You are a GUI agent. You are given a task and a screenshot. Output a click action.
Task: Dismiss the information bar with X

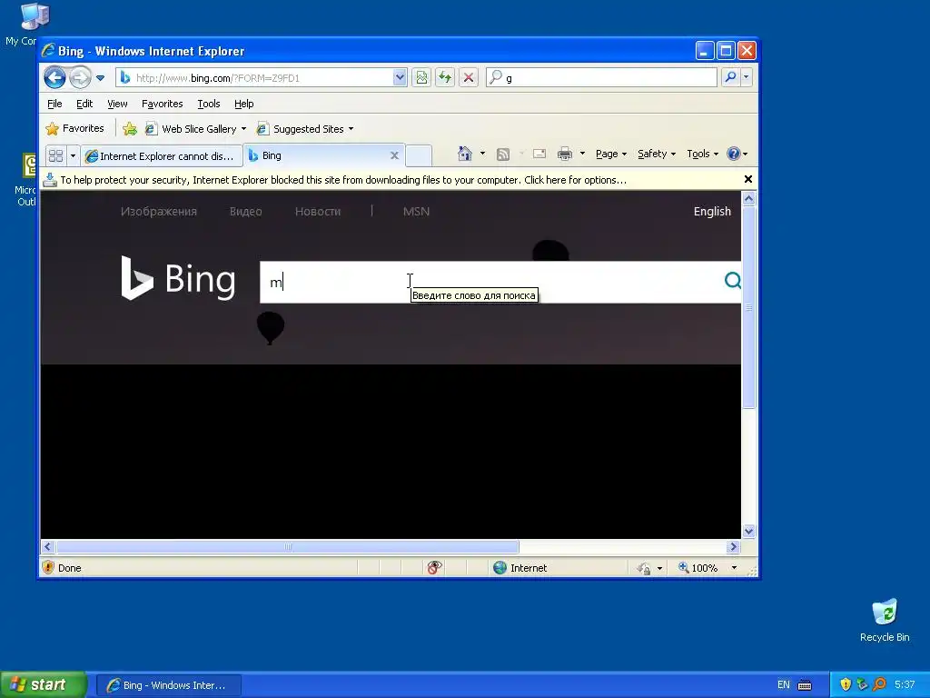(748, 179)
